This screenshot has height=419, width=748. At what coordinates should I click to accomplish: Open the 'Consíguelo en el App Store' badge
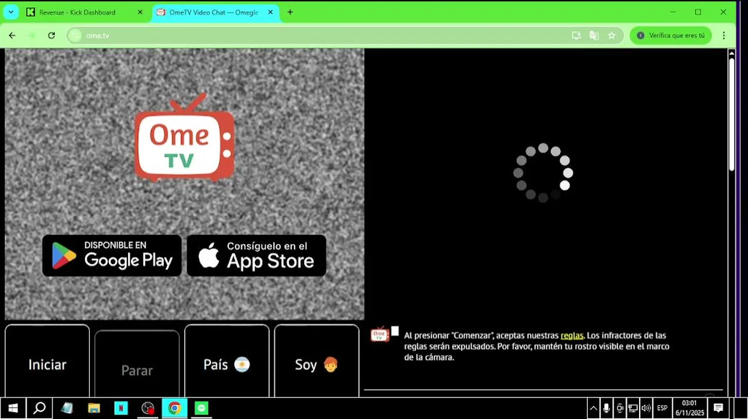[x=256, y=255]
